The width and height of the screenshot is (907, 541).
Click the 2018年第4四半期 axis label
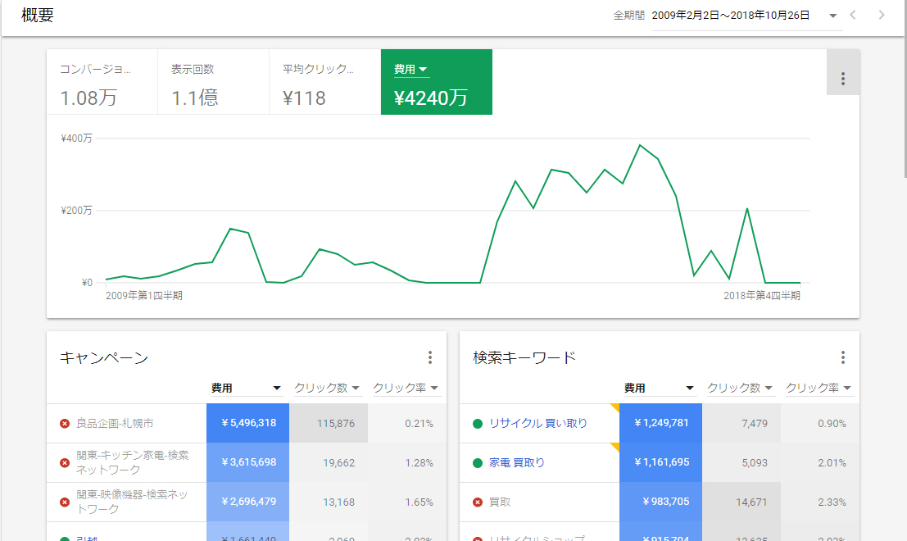coord(762,296)
